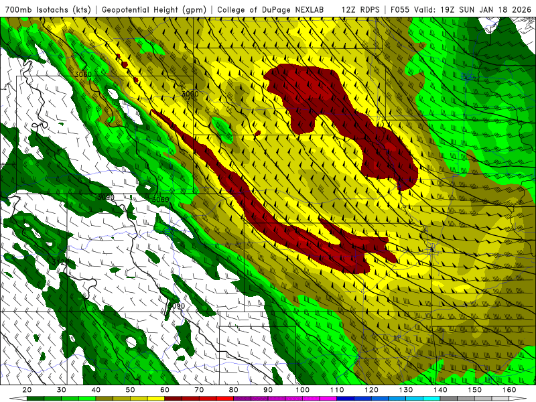Click the '90' value on the color scale
Screen dimensions: 536x402
point(268,390)
